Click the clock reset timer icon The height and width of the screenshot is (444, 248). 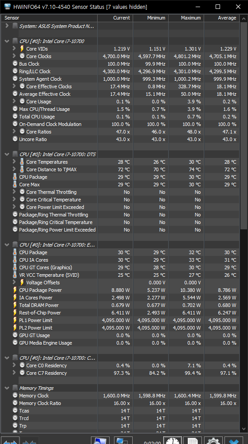[x=173, y=440]
